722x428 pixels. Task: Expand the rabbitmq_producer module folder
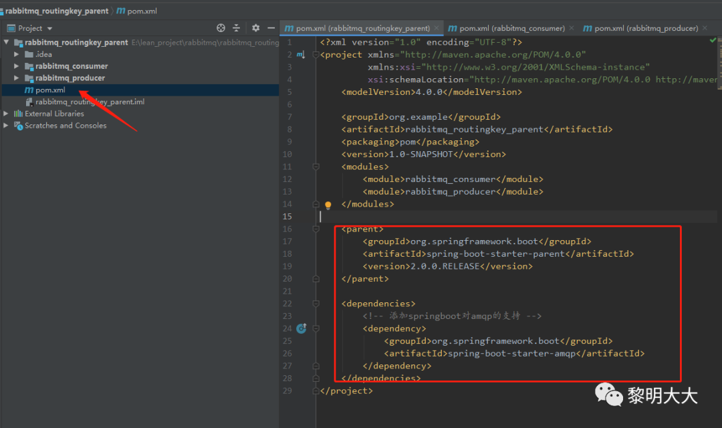[x=17, y=78]
